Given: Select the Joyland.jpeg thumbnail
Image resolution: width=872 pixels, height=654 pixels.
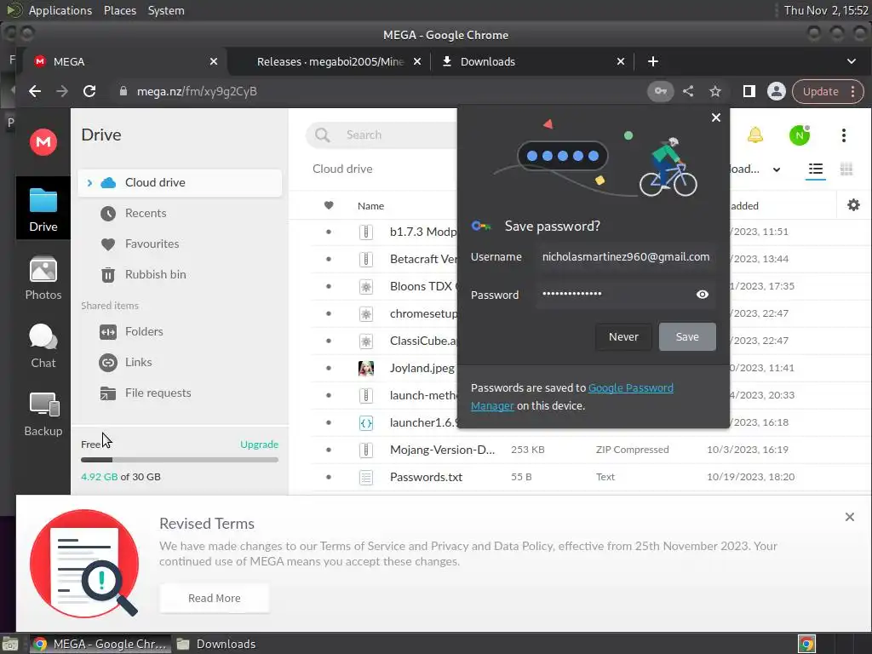Looking at the screenshot, I should pos(366,368).
